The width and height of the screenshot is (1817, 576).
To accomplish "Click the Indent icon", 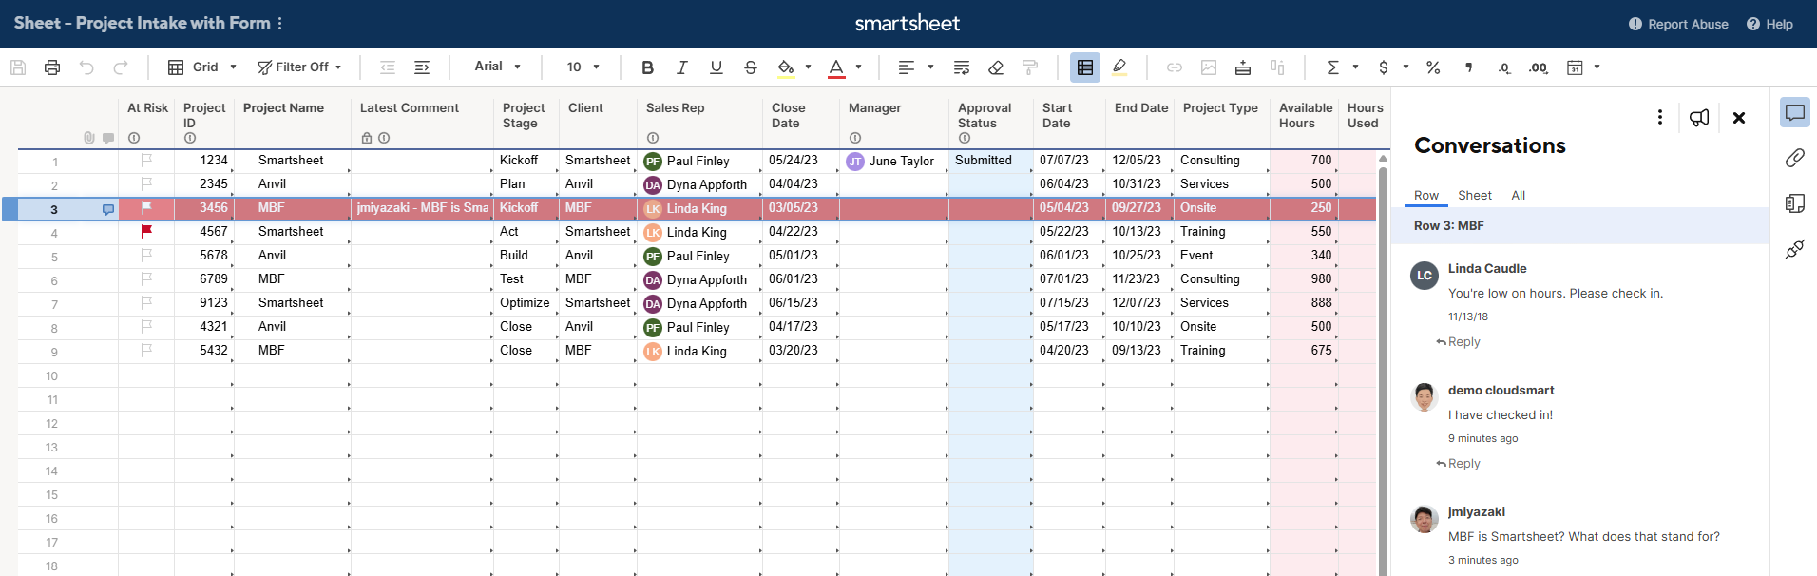I will tap(422, 67).
